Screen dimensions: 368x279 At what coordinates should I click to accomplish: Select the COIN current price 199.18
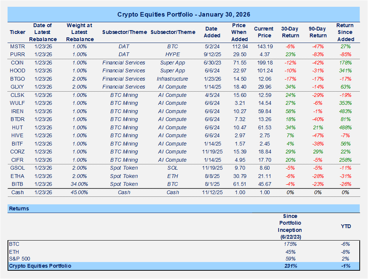(x=263, y=63)
